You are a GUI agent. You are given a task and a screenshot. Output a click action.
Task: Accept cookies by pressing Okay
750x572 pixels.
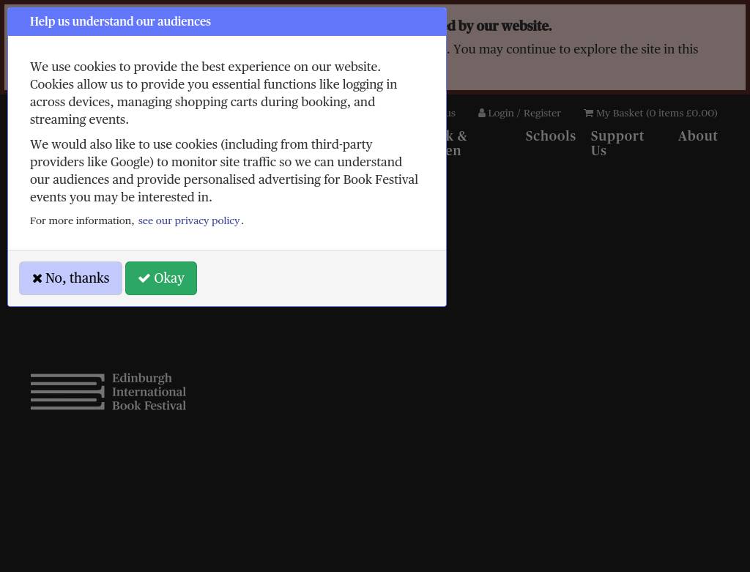pyautogui.click(x=161, y=278)
